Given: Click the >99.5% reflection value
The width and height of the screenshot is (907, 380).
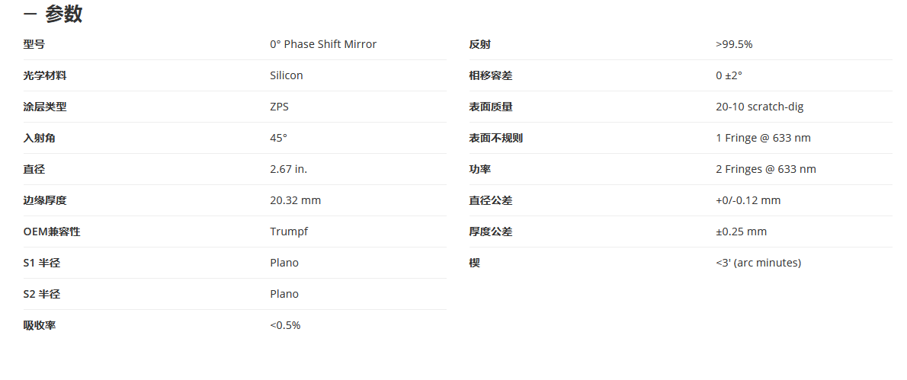Looking at the screenshot, I should click(x=734, y=44).
